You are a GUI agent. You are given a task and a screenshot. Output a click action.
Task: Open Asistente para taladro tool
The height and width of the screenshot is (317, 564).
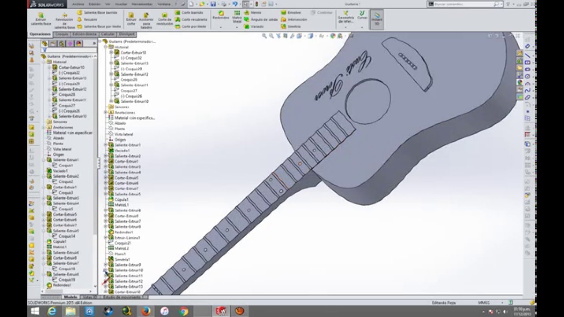click(146, 20)
